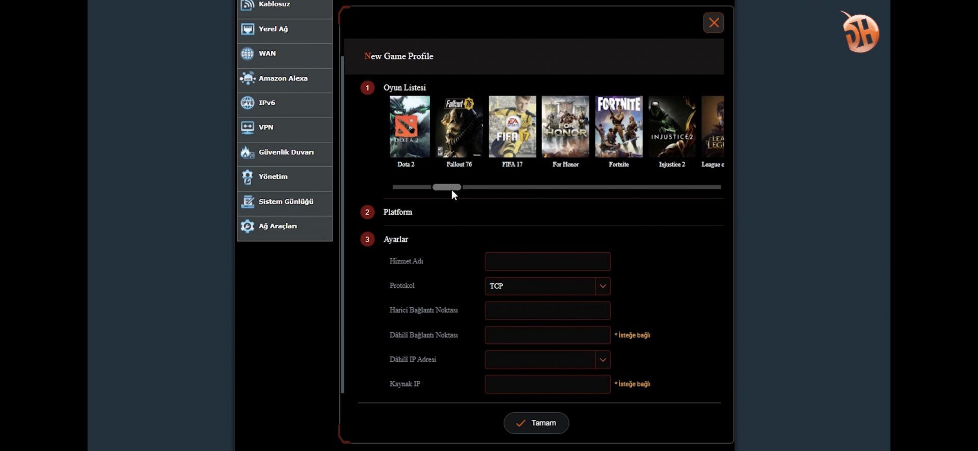Select the Fallout 76 game cover
Image resolution: width=978 pixels, height=451 pixels.
point(459,127)
